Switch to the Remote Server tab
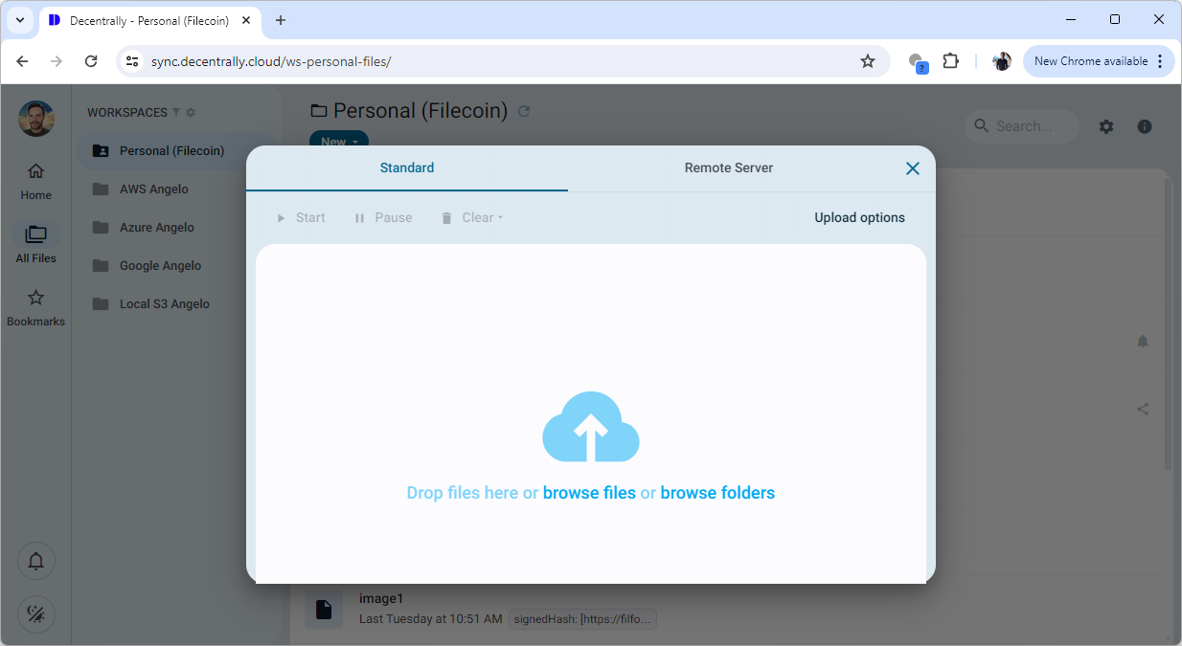 pos(728,168)
